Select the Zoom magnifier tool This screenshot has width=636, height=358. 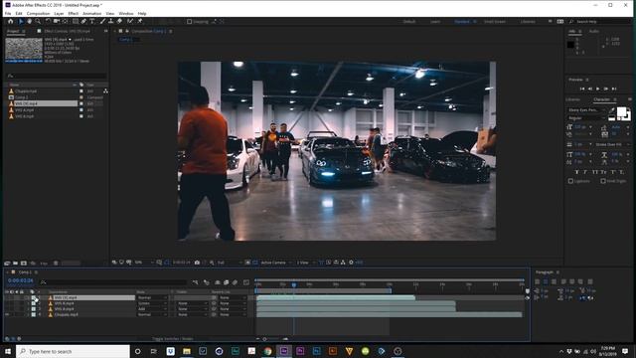38,21
